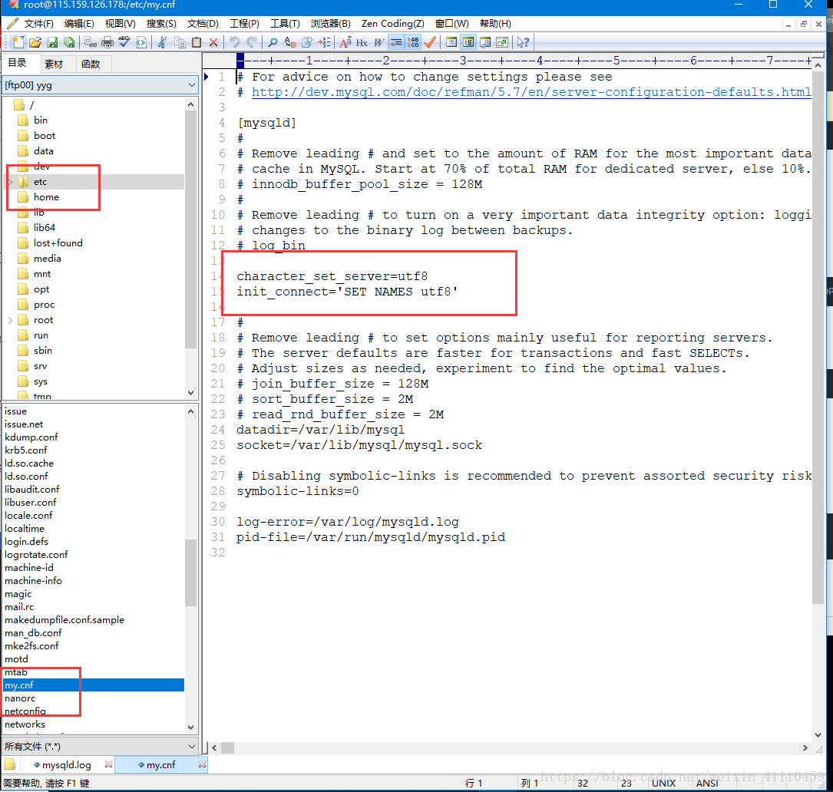Open the 文档(D) menu

[203, 24]
